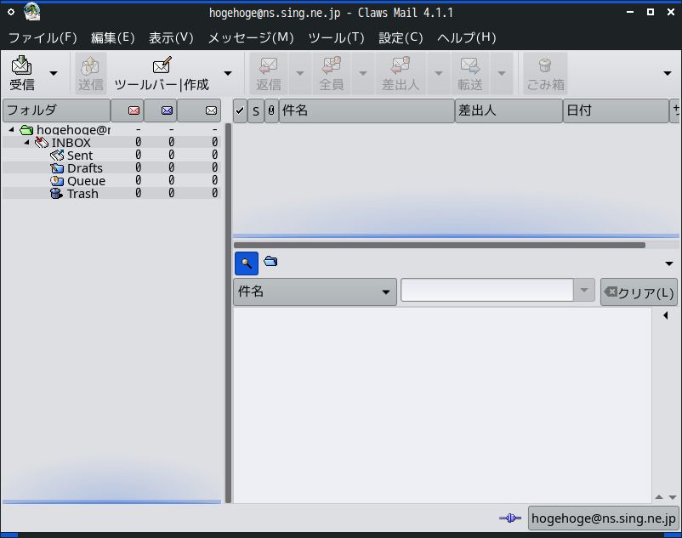Collapse the INBOX folder arrow

(27, 142)
